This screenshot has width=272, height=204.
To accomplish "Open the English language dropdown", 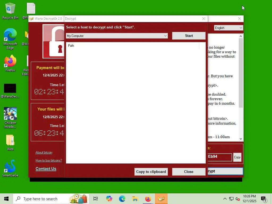I will click(x=228, y=28).
